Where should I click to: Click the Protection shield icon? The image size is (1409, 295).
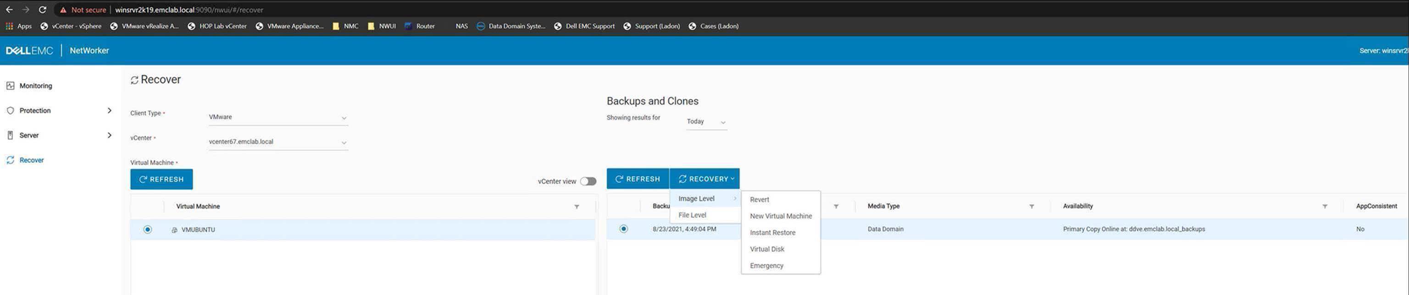(x=11, y=110)
